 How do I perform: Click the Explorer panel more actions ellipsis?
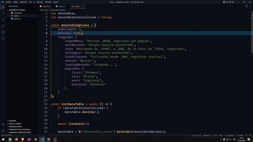(35, 6)
